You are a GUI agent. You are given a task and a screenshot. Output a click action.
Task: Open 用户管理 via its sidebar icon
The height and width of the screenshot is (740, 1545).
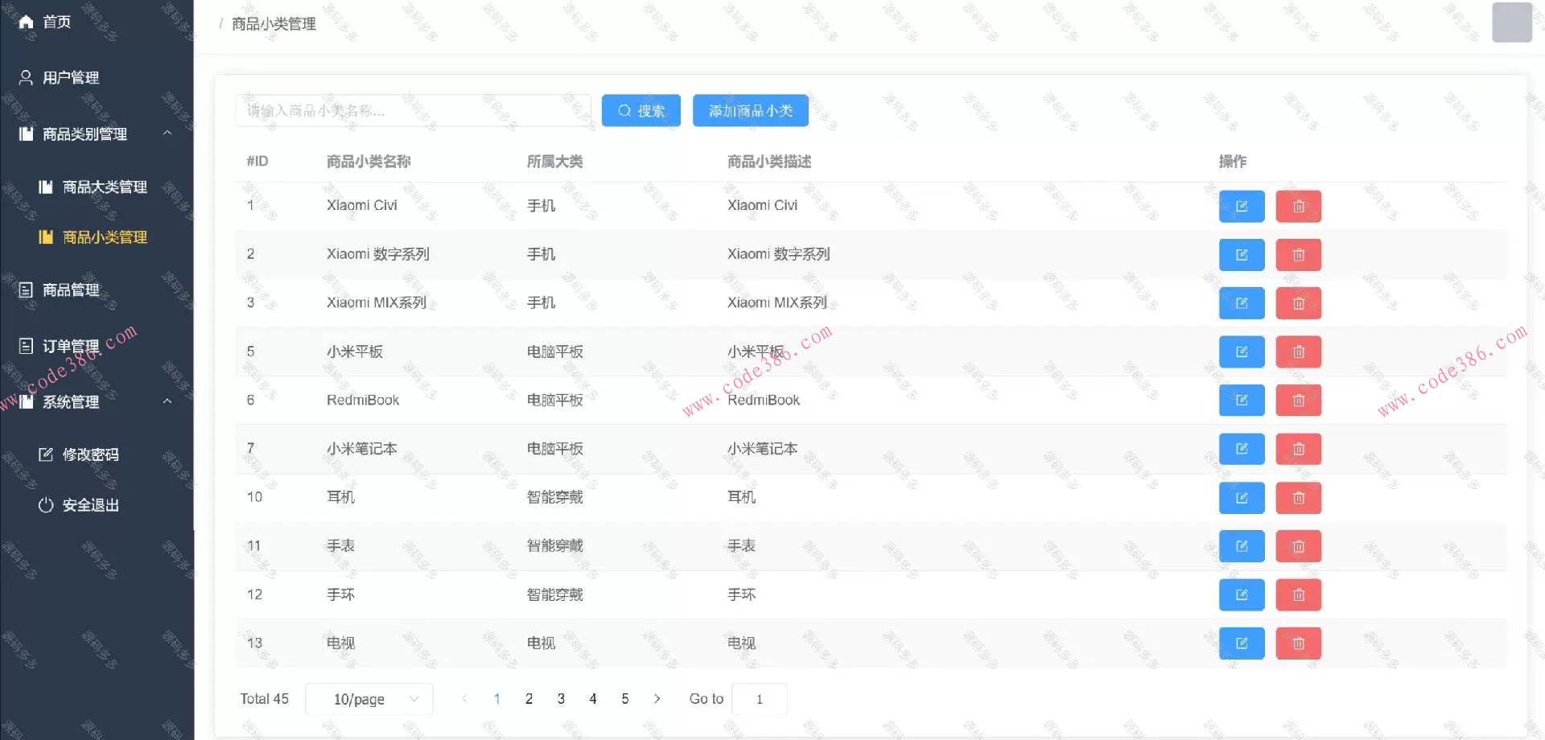click(24, 77)
